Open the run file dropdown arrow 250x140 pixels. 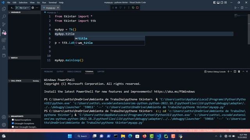[238, 8]
